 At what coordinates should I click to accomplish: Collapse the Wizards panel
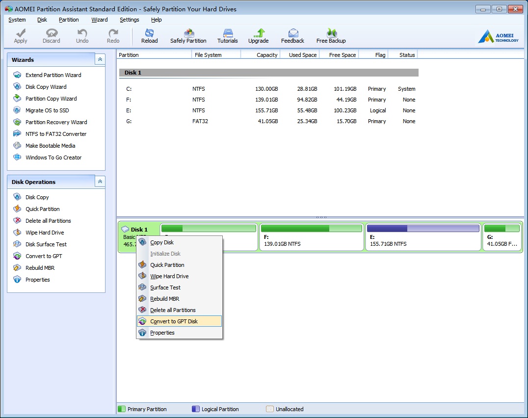tap(100, 59)
